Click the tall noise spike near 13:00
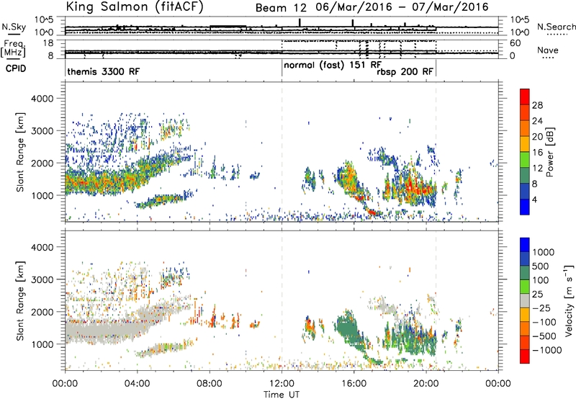Screen dimensions: 576x399 pyautogui.click(x=300, y=22)
